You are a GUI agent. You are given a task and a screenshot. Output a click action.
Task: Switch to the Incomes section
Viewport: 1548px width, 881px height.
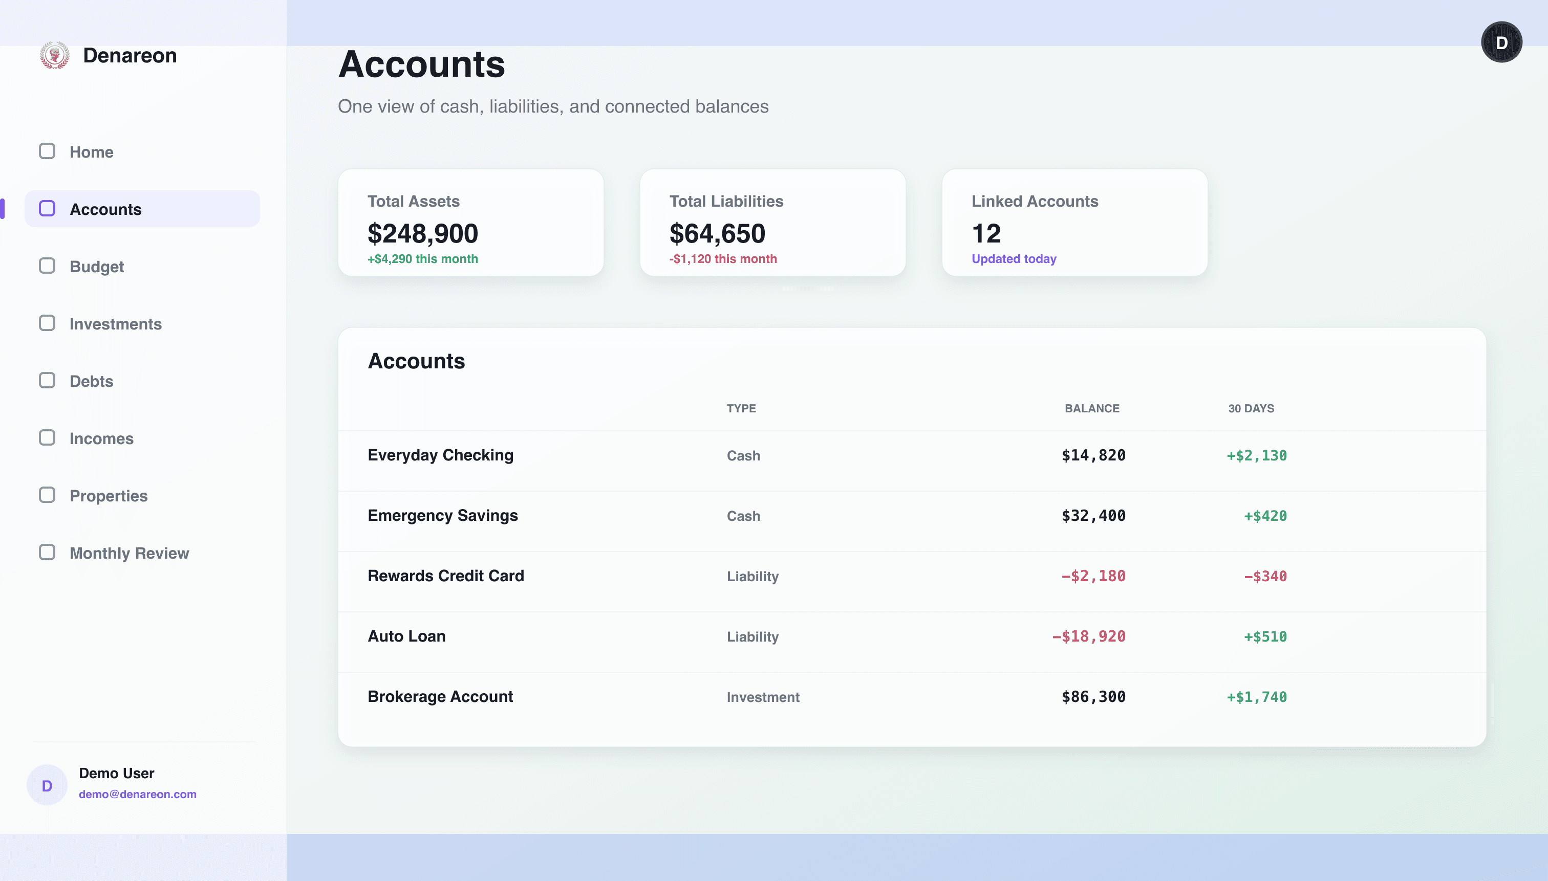[x=142, y=438]
